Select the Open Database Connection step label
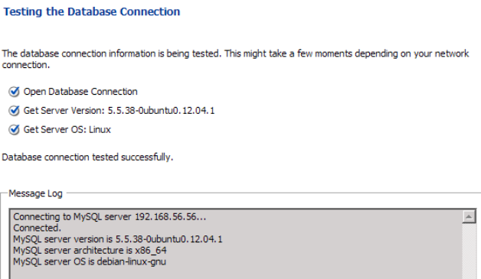 coord(80,92)
